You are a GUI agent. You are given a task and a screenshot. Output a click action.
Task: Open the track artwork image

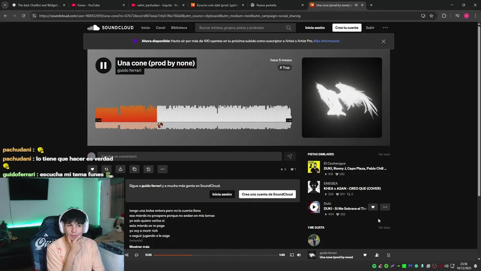tap(342, 97)
